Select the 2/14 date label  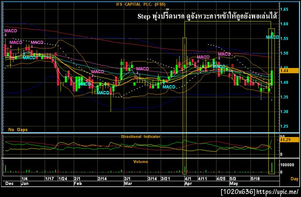click(x=102, y=178)
